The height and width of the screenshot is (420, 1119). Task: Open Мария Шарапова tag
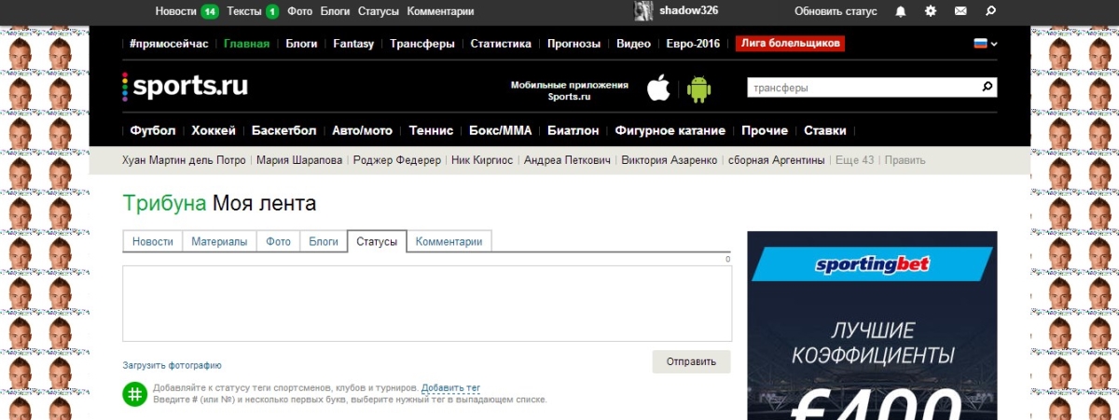(299, 160)
